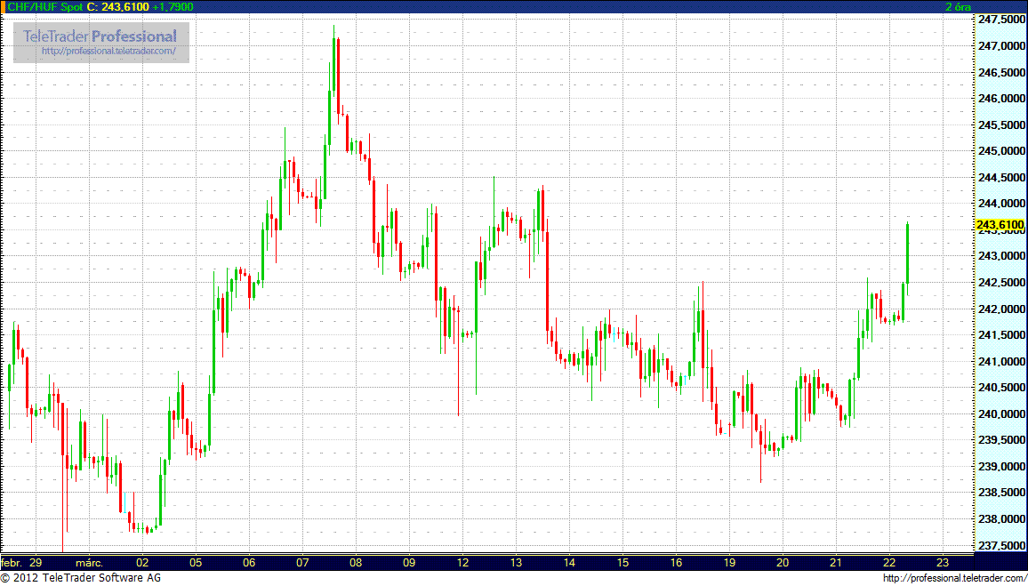
Task: Click the CHF/HUF Spot symbol title
Action: 44,7
